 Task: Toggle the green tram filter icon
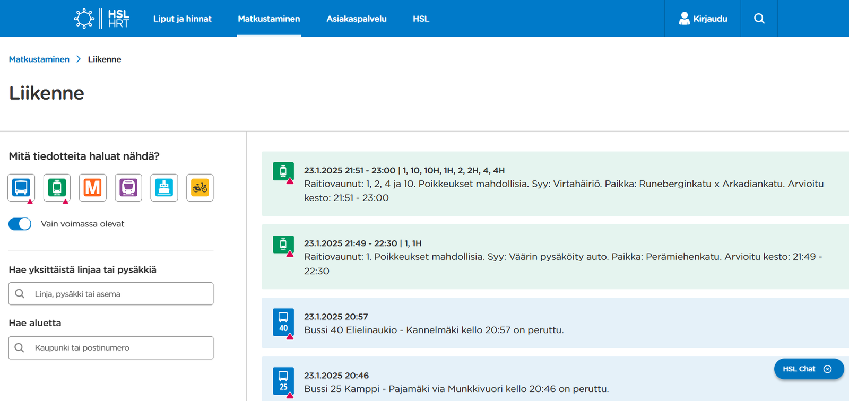coord(57,188)
